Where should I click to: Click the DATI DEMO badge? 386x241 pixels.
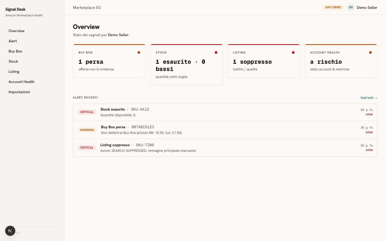point(333,7)
